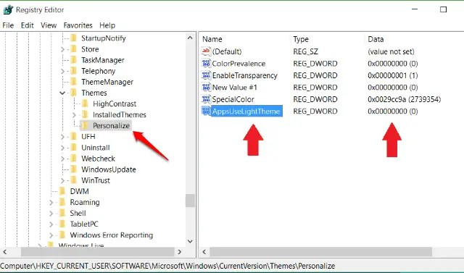Click the Windows Error Reporting folder icon
Screen dimensions: 464x273
click(x=62, y=235)
